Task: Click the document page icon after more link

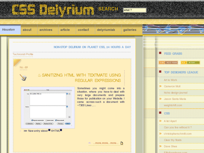Action: point(122,143)
